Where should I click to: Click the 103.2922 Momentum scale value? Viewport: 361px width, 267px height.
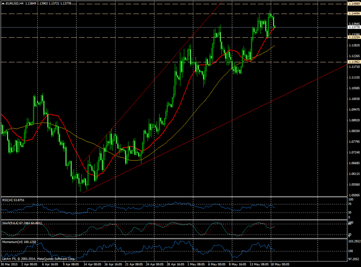pos(353,241)
